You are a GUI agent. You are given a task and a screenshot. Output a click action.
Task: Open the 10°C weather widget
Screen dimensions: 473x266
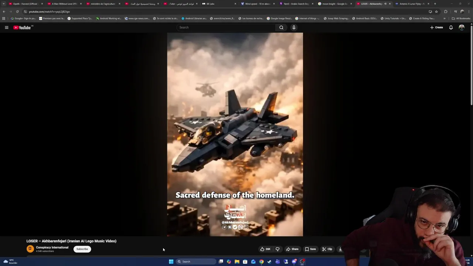10,262
